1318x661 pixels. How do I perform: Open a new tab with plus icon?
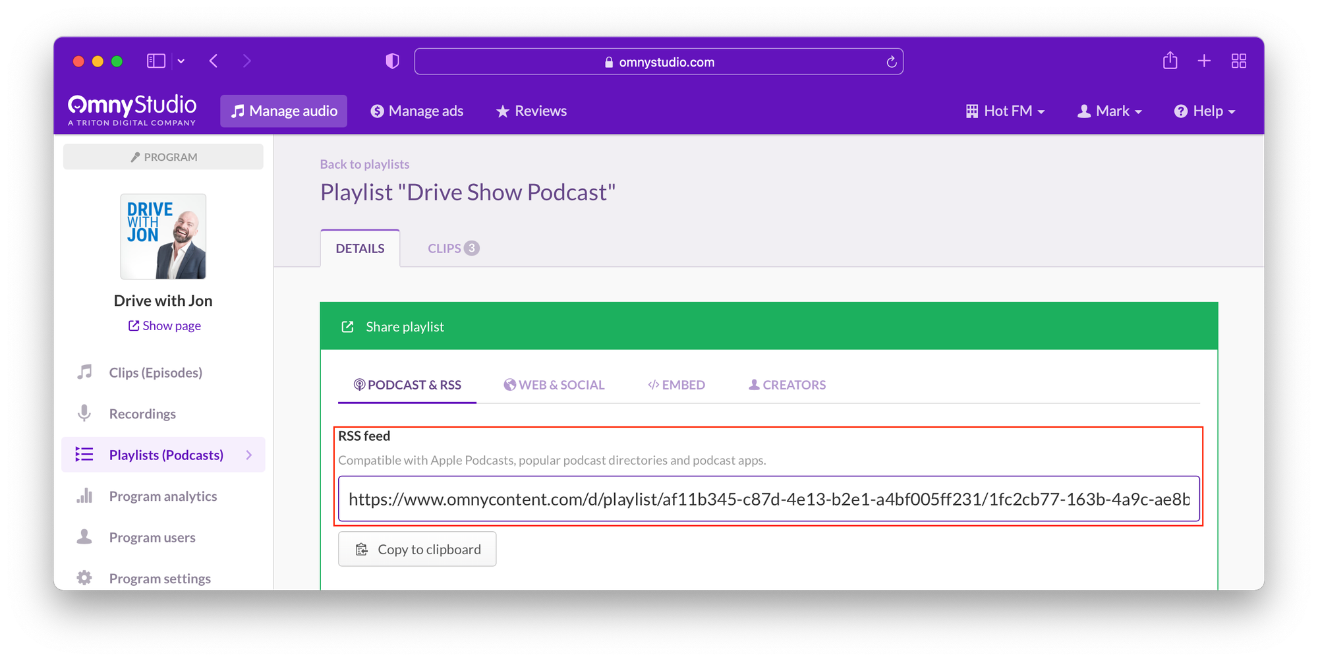point(1204,61)
